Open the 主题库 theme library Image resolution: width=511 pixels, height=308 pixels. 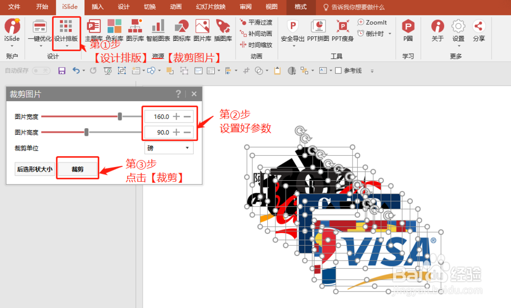pos(93,30)
